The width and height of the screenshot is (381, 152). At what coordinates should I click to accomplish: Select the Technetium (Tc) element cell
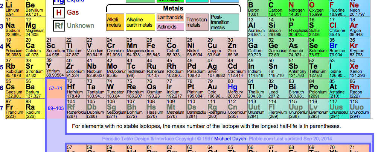pyautogui.click(x=136, y=68)
